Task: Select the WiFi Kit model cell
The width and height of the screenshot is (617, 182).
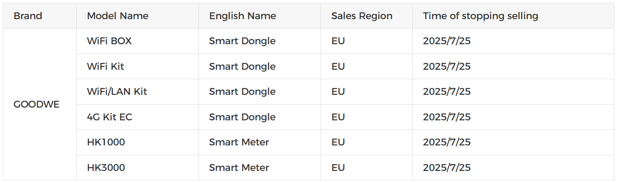Action: pyautogui.click(x=105, y=67)
